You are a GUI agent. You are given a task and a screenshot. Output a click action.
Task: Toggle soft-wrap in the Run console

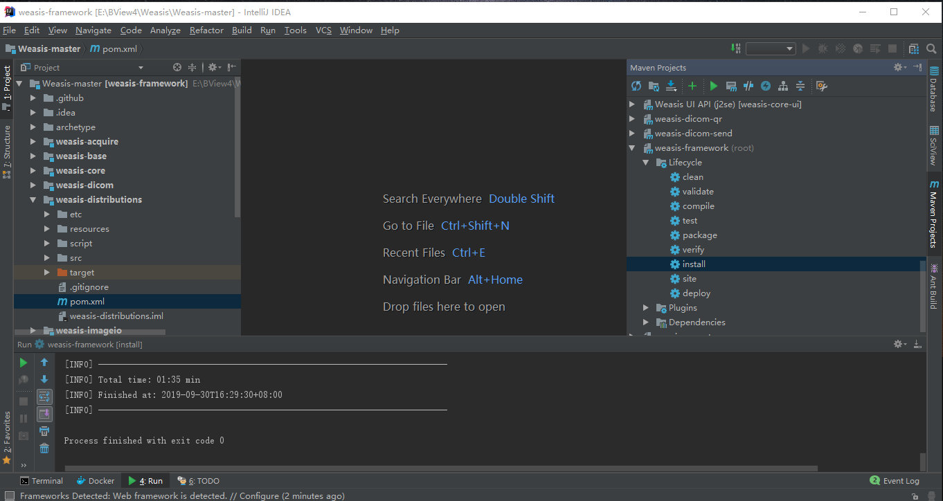pos(44,397)
